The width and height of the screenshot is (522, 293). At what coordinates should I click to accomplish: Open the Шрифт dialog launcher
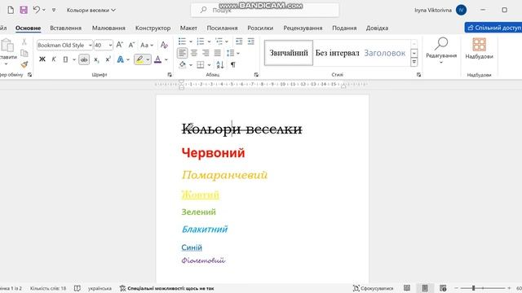coord(170,75)
